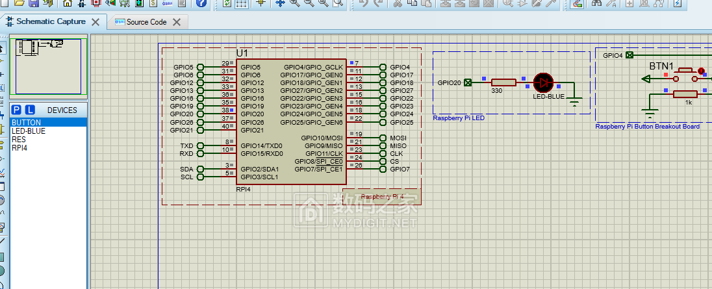Select BUTTON in devices list
Image resolution: width=712 pixels, height=289 pixels.
26,122
